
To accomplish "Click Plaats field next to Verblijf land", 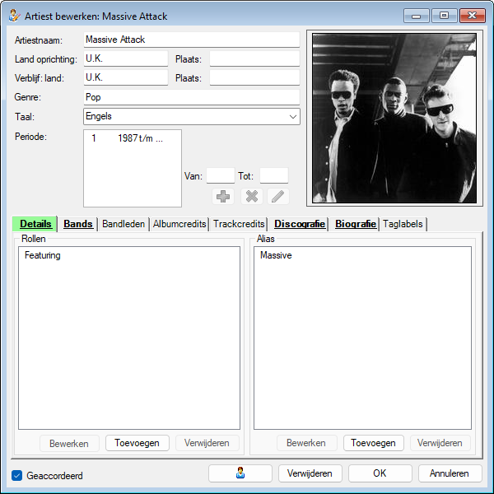I will (254, 77).
